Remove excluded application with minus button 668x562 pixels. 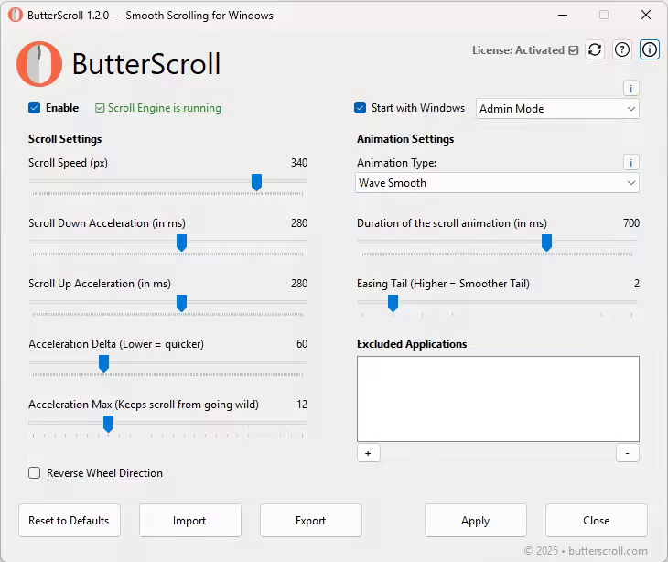628,453
